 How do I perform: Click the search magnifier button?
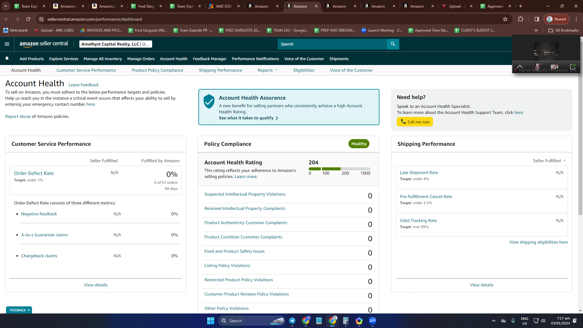[x=393, y=44]
